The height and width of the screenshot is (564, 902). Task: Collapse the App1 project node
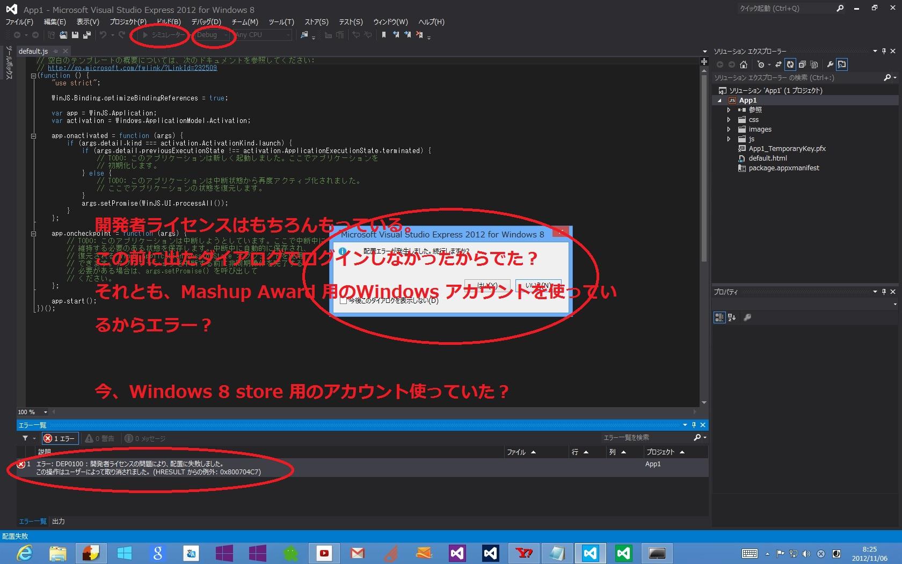click(720, 100)
